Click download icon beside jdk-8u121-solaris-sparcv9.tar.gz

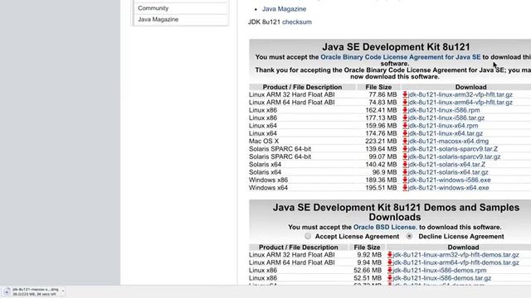coord(405,156)
